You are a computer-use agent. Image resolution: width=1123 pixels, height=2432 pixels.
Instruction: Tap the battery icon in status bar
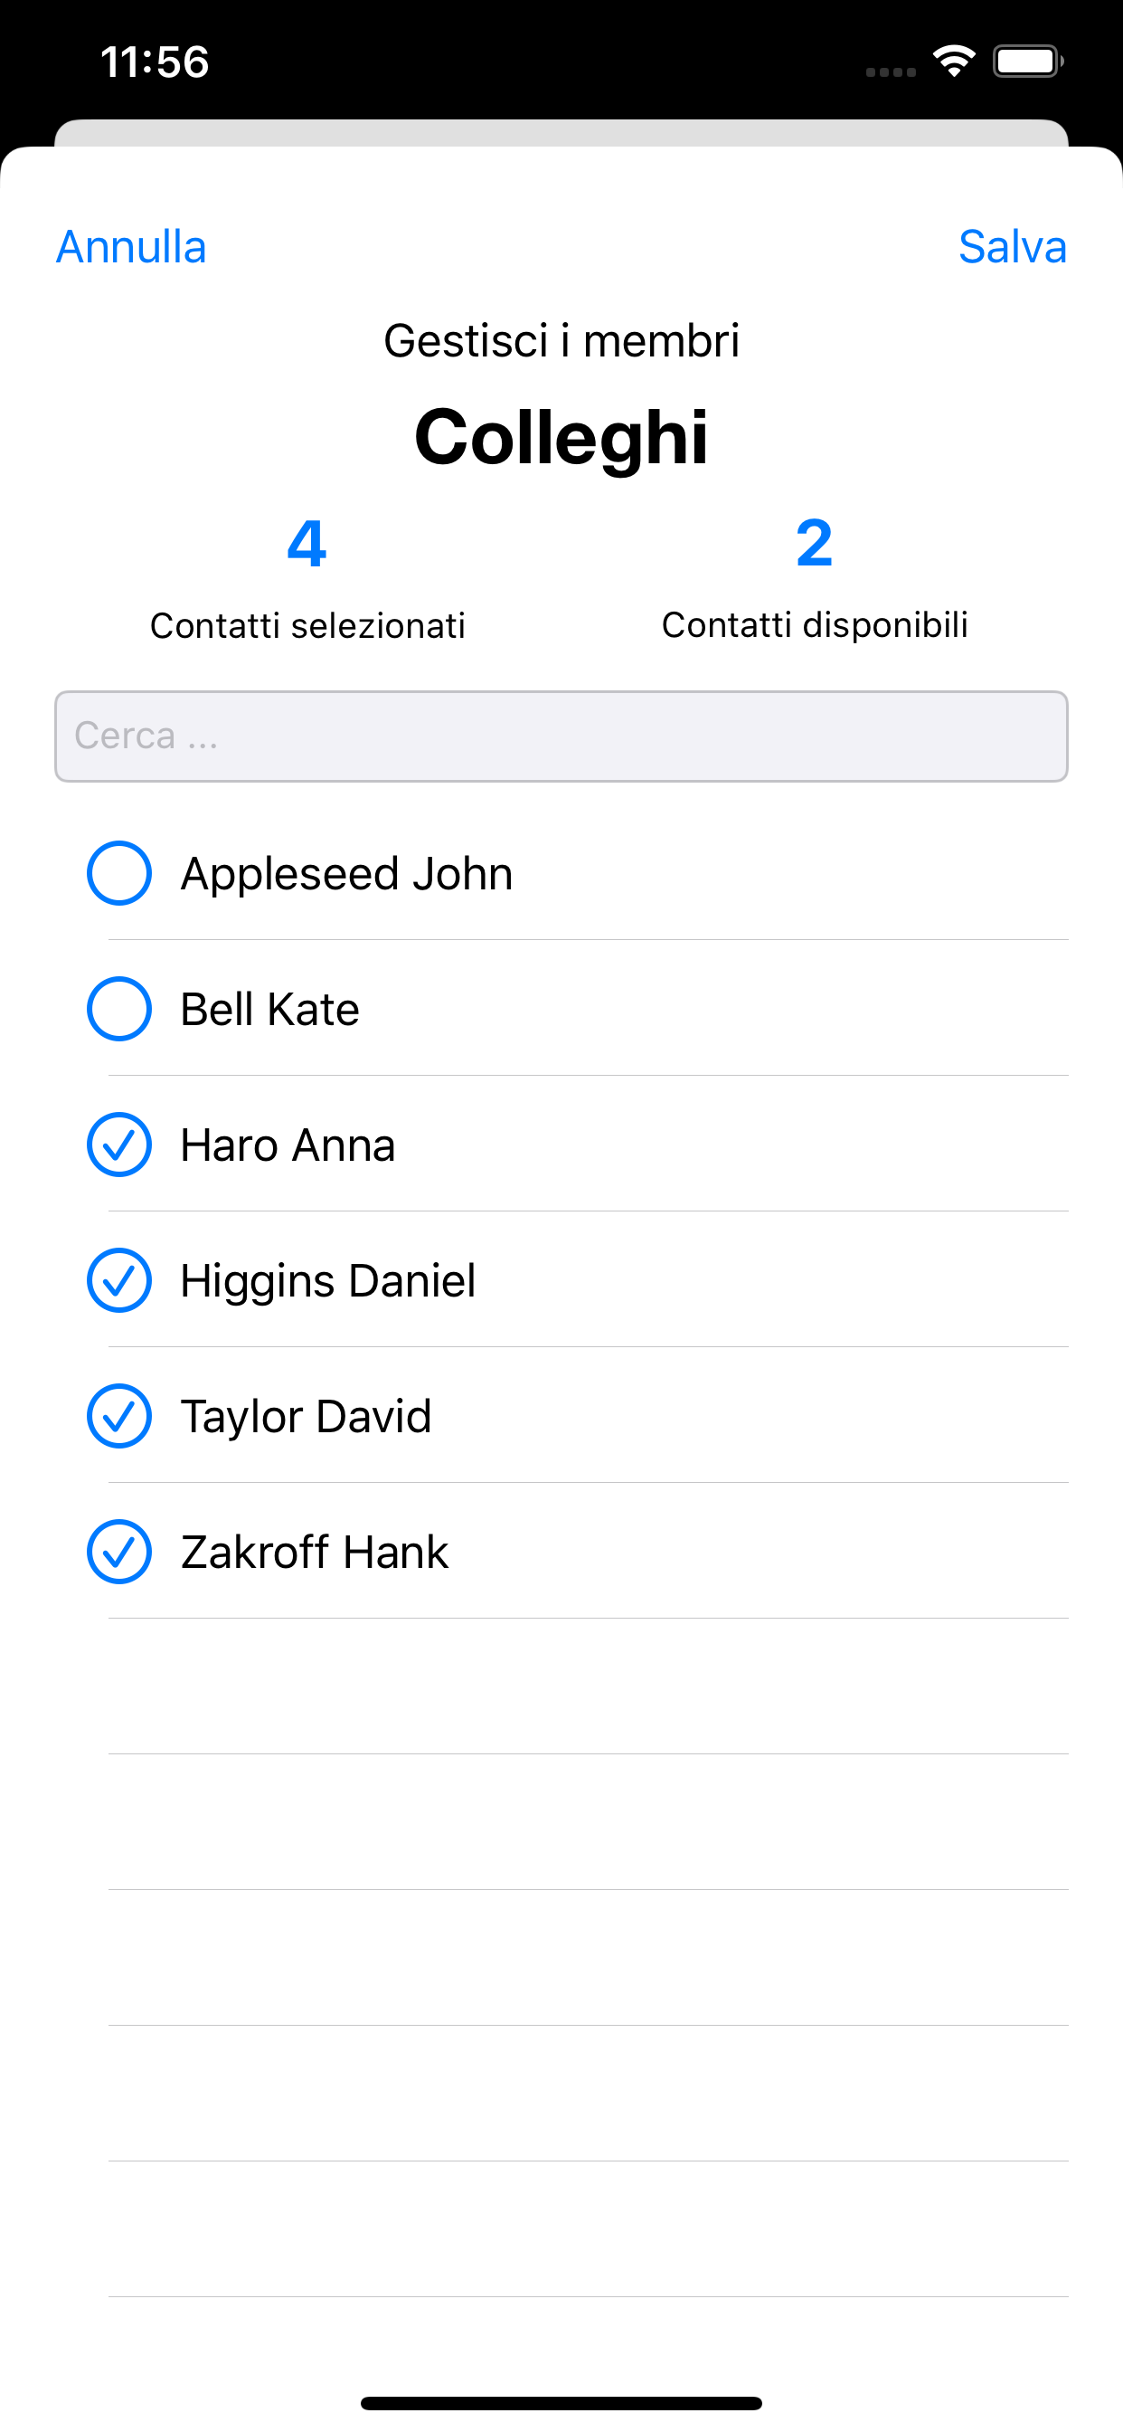tap(1029, 62)
